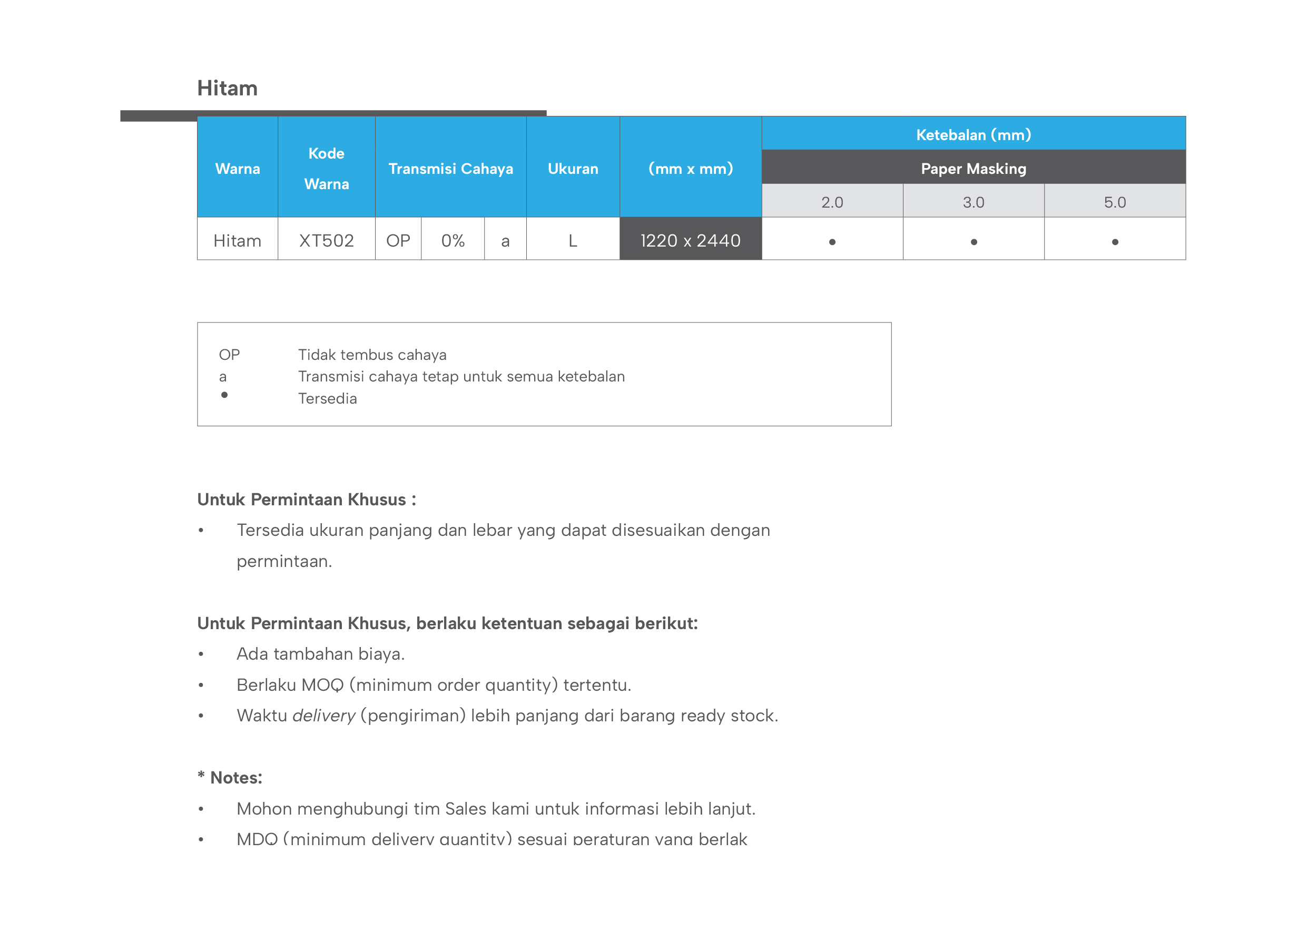This screenshot has height=940, width=1307.
Task: Select 'Mohon menghubungi tim Sales' line
Action: coord(496,809)
